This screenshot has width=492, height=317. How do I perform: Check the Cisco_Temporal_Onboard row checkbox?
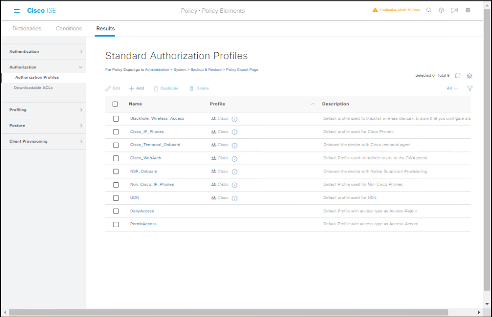pyautogui.click(x=116, y=145)
